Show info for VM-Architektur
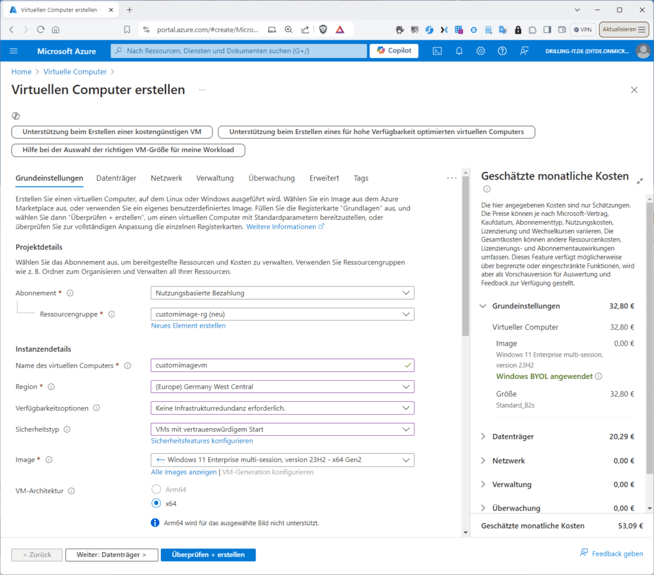Viewport: 654px width, 575px height. pos(72,491)
